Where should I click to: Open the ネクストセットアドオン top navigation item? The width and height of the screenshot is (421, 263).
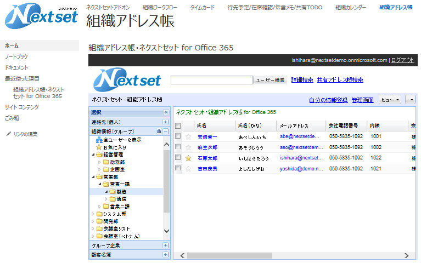(108, 7)
